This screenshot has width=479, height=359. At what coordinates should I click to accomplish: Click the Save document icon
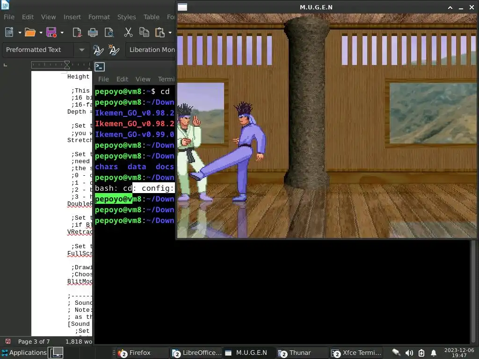(x=51, y=32)
